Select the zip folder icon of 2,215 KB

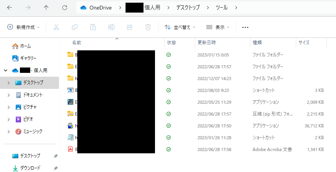[70, 114]
